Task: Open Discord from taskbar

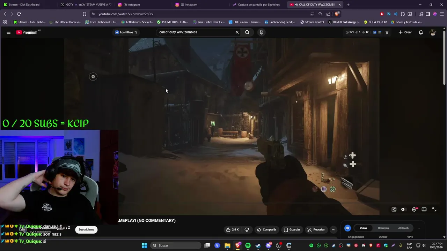Action: click(268, 245)
